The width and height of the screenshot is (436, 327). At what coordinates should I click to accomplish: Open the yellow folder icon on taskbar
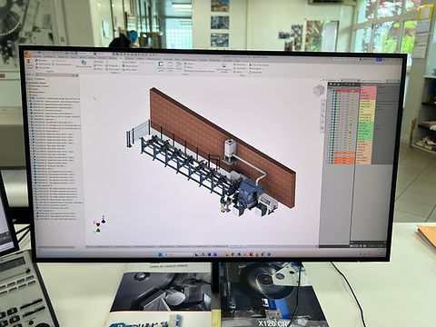coord(228,254)
